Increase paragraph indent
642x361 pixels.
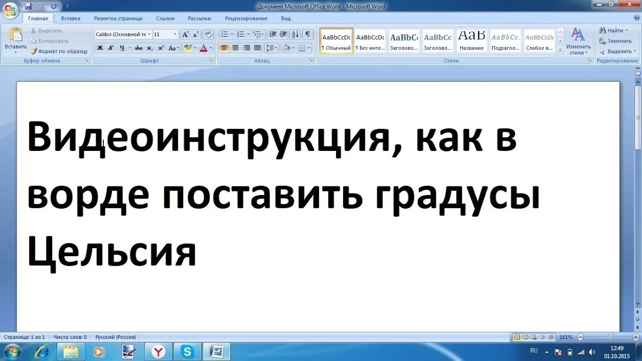point(283,35)
